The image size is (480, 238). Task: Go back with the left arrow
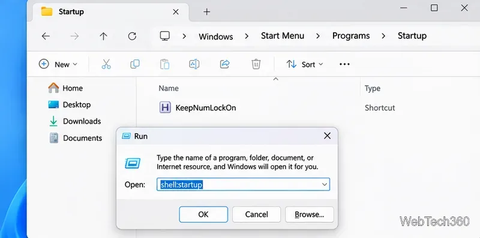point(46,36)
